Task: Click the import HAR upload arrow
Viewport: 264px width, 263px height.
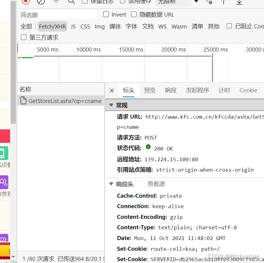Action: pos(224,2)
